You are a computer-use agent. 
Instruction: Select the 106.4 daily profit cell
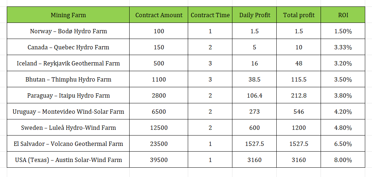(x=255, y=95)
